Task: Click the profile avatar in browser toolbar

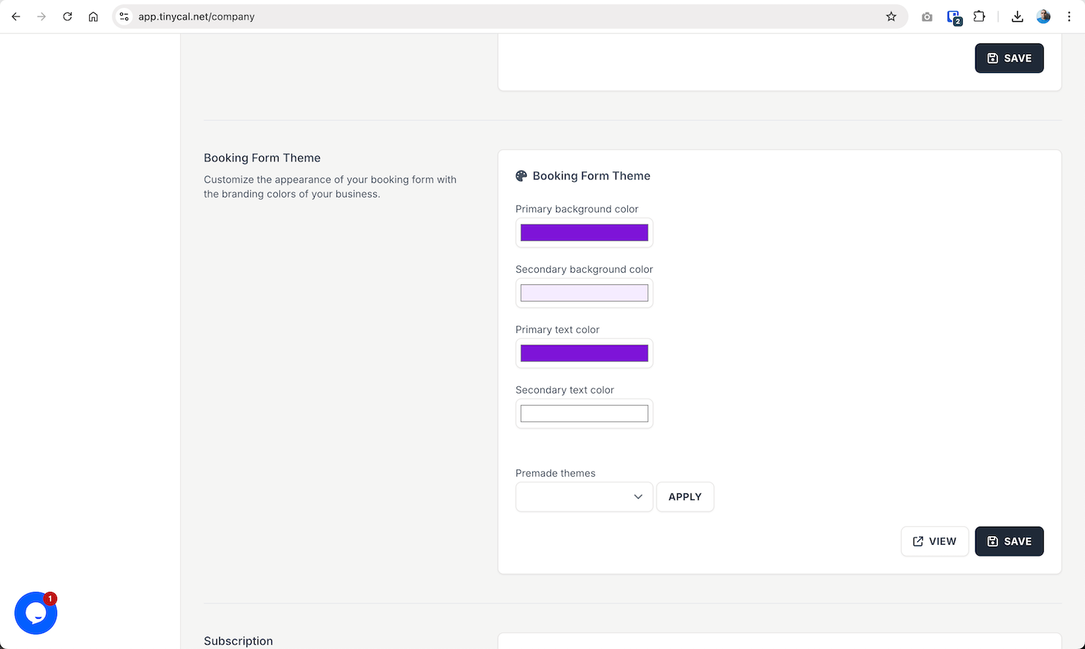Action: point(1043,16)
